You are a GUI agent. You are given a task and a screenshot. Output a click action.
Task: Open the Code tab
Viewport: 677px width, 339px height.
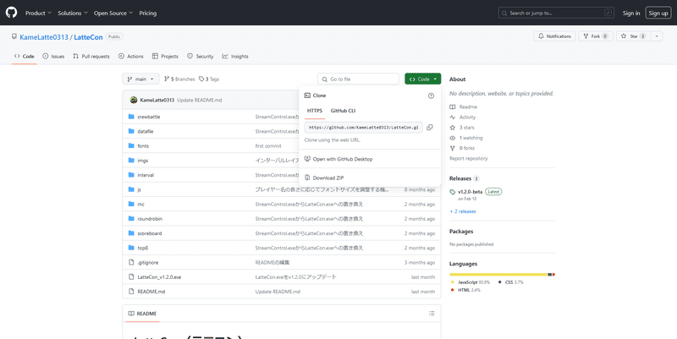pyautogui.click(x=25, y=57)
